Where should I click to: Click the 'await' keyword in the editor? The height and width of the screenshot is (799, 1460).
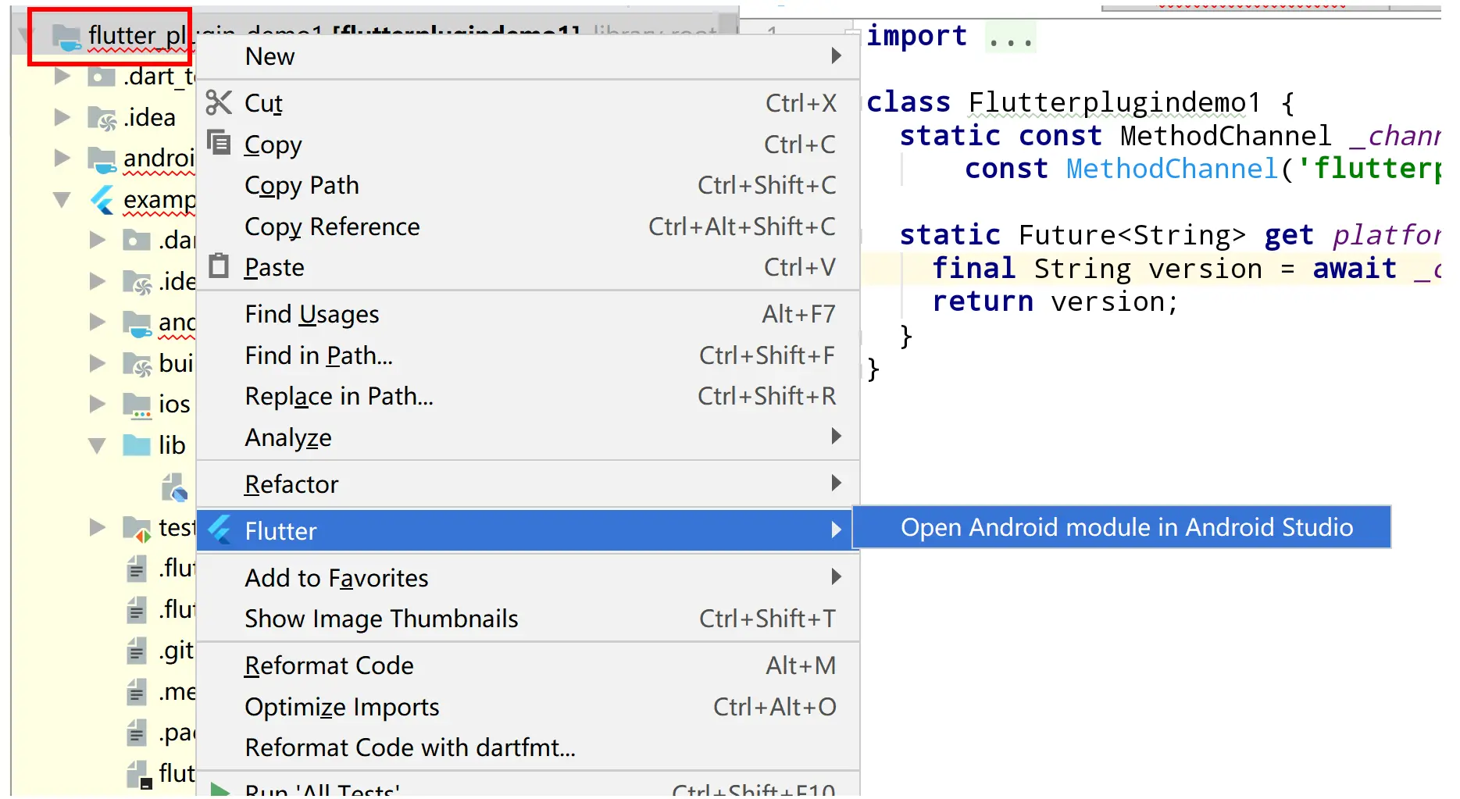[1355, 269]
